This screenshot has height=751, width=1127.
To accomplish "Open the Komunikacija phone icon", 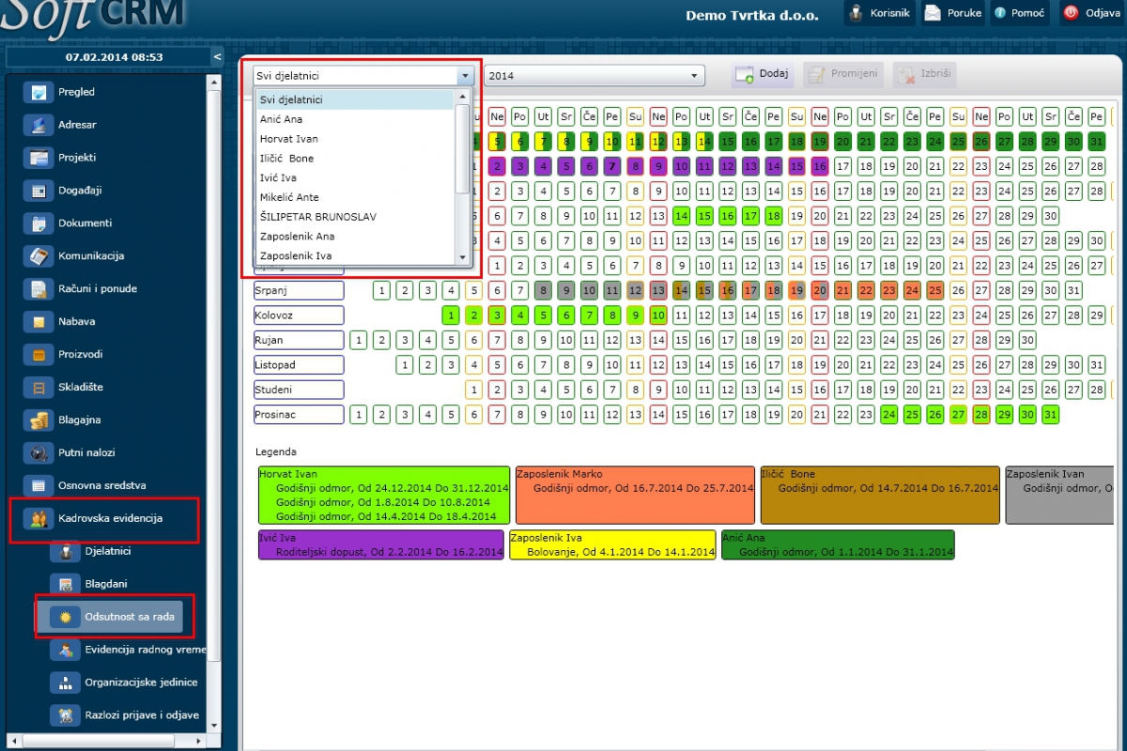I will 39,255.
